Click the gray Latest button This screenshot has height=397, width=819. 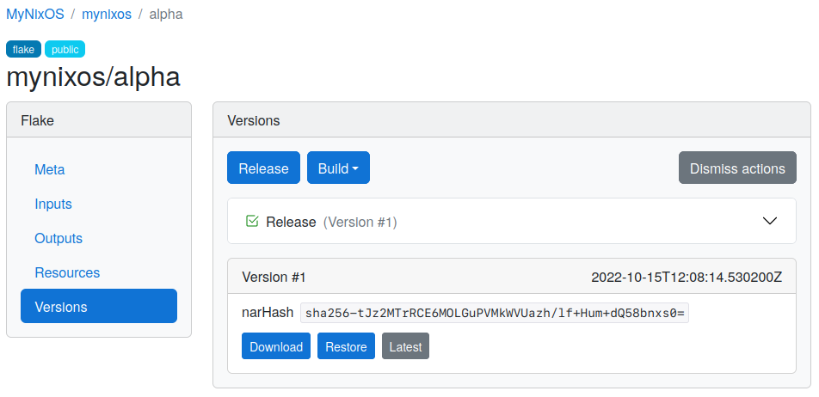[x=405, y=346]
